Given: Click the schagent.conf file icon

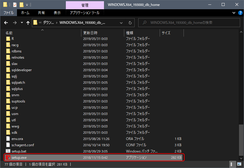Looking at the screenshot, I should pos(8,145).
